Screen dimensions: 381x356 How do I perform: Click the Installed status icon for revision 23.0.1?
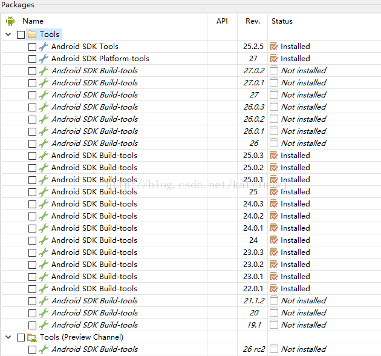[x=274, y=277]
